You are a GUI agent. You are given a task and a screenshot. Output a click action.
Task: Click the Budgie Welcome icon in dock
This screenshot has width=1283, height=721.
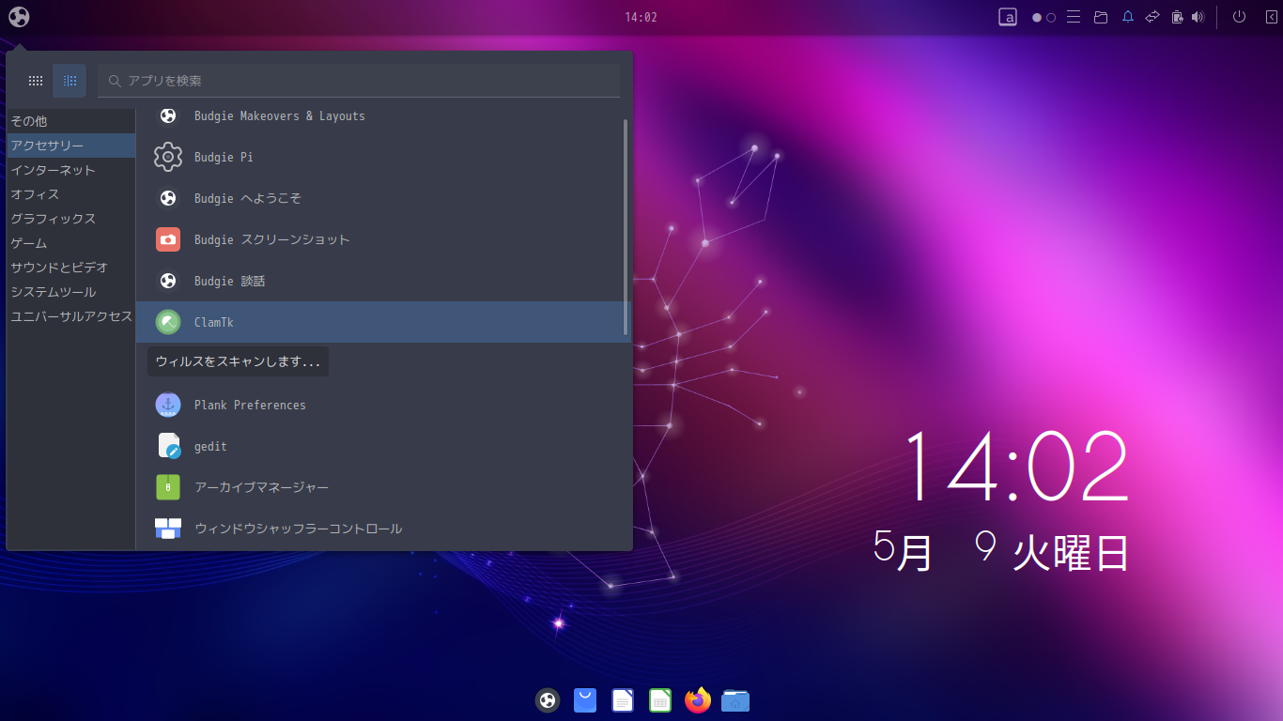click(x=548, y=700)
